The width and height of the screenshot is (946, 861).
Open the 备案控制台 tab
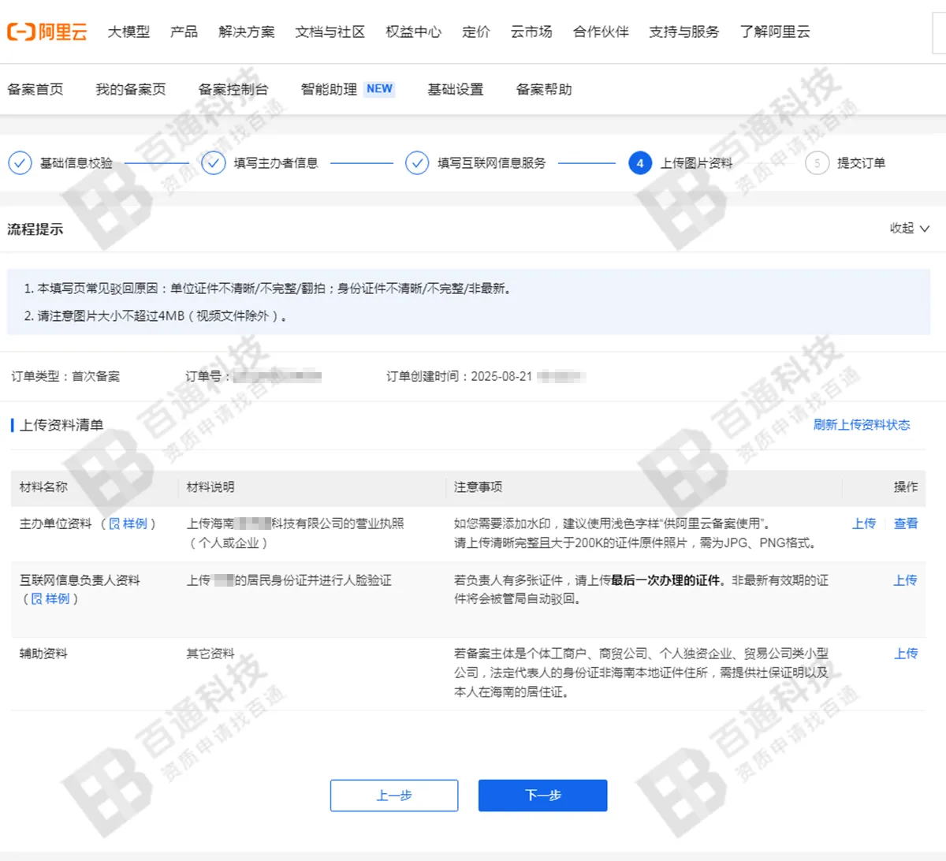233,89
